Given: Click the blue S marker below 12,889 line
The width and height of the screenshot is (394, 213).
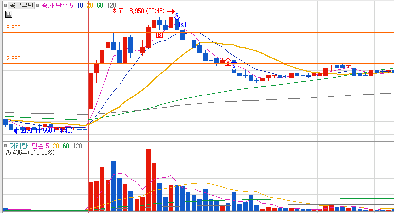Looking at the screenshot, I should pyautogui.click(x=234, y=66).
